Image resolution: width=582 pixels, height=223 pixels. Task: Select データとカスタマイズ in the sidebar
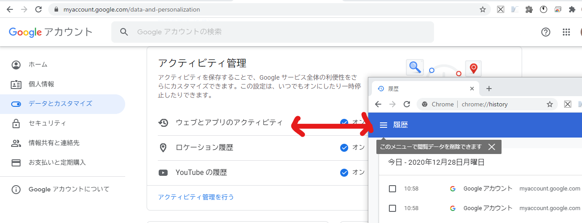(63, 104)
